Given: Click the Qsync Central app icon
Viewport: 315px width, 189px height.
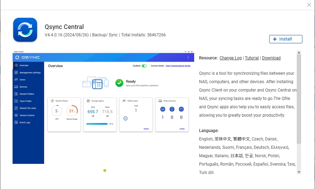Looking at the screenshot, I should click(x=25, y=30).
